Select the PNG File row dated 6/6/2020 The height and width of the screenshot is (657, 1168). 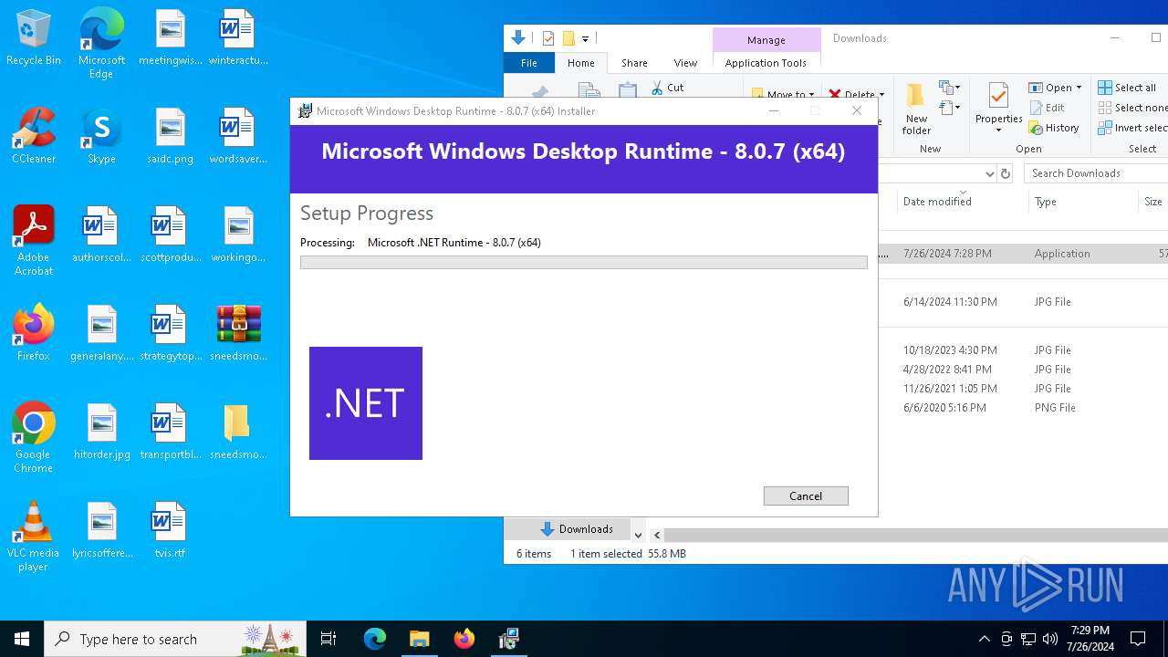[1023, 408]
